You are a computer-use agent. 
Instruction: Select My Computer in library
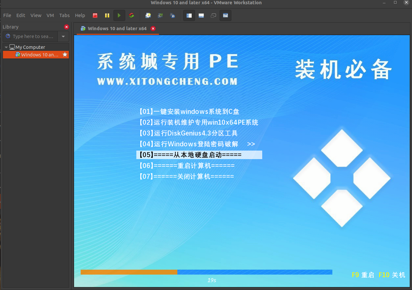[30, 47]
